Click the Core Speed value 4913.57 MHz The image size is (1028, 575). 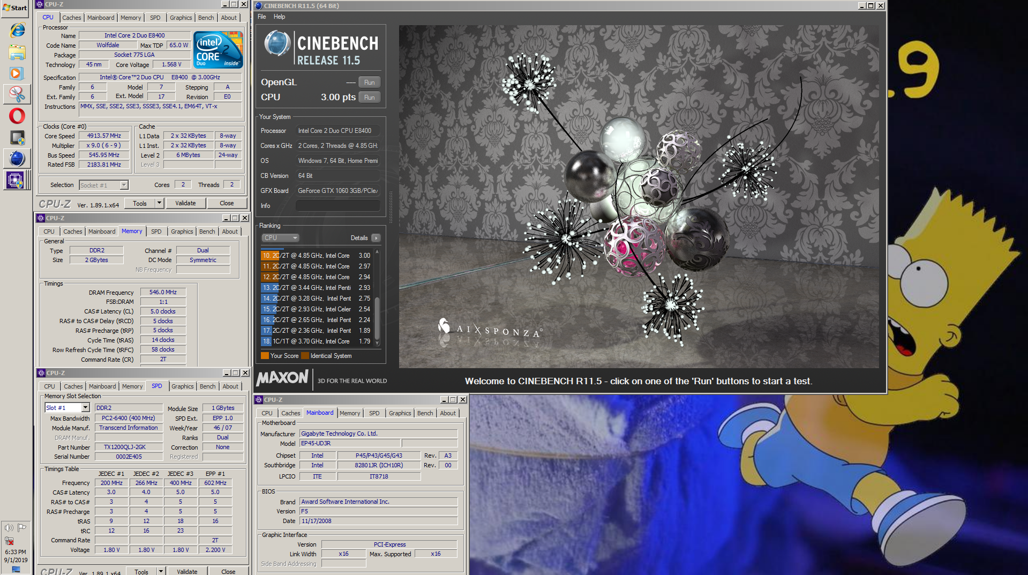coord(104,136)
